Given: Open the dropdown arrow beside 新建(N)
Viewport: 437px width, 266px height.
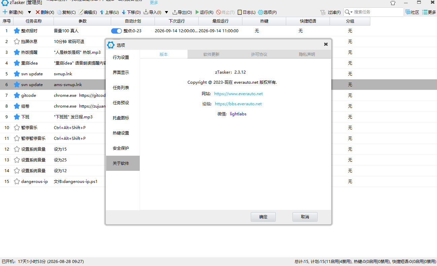Looking at the screenshot, I should [x=29, y=12].
